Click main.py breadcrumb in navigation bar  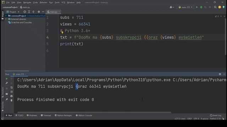[x=25, y=7]
